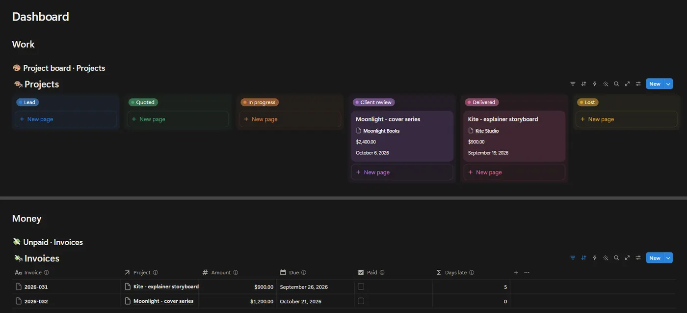Viewport: 687px width, 313px height.
Task: Expand the Invoices New button dropdown arrow
Action: coord(668,258)
